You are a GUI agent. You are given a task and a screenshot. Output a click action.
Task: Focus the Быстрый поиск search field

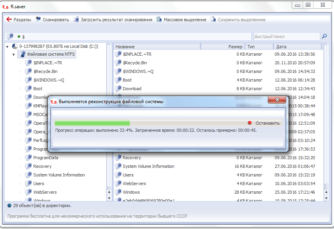pos(287,36)
